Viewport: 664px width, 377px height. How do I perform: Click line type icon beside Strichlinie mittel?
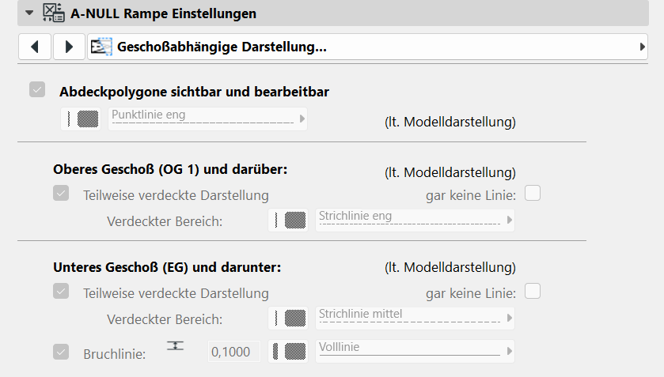point(290,318)
